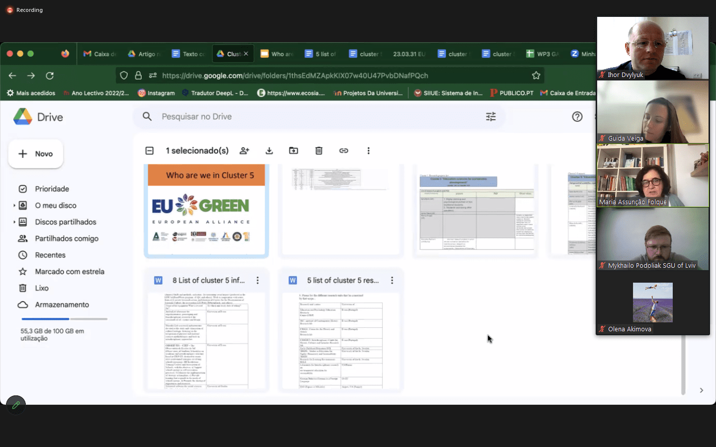This screenshot has height=447, width=716.
Task: Expand the O meu disco tree arrow
Action: (14, 205)
